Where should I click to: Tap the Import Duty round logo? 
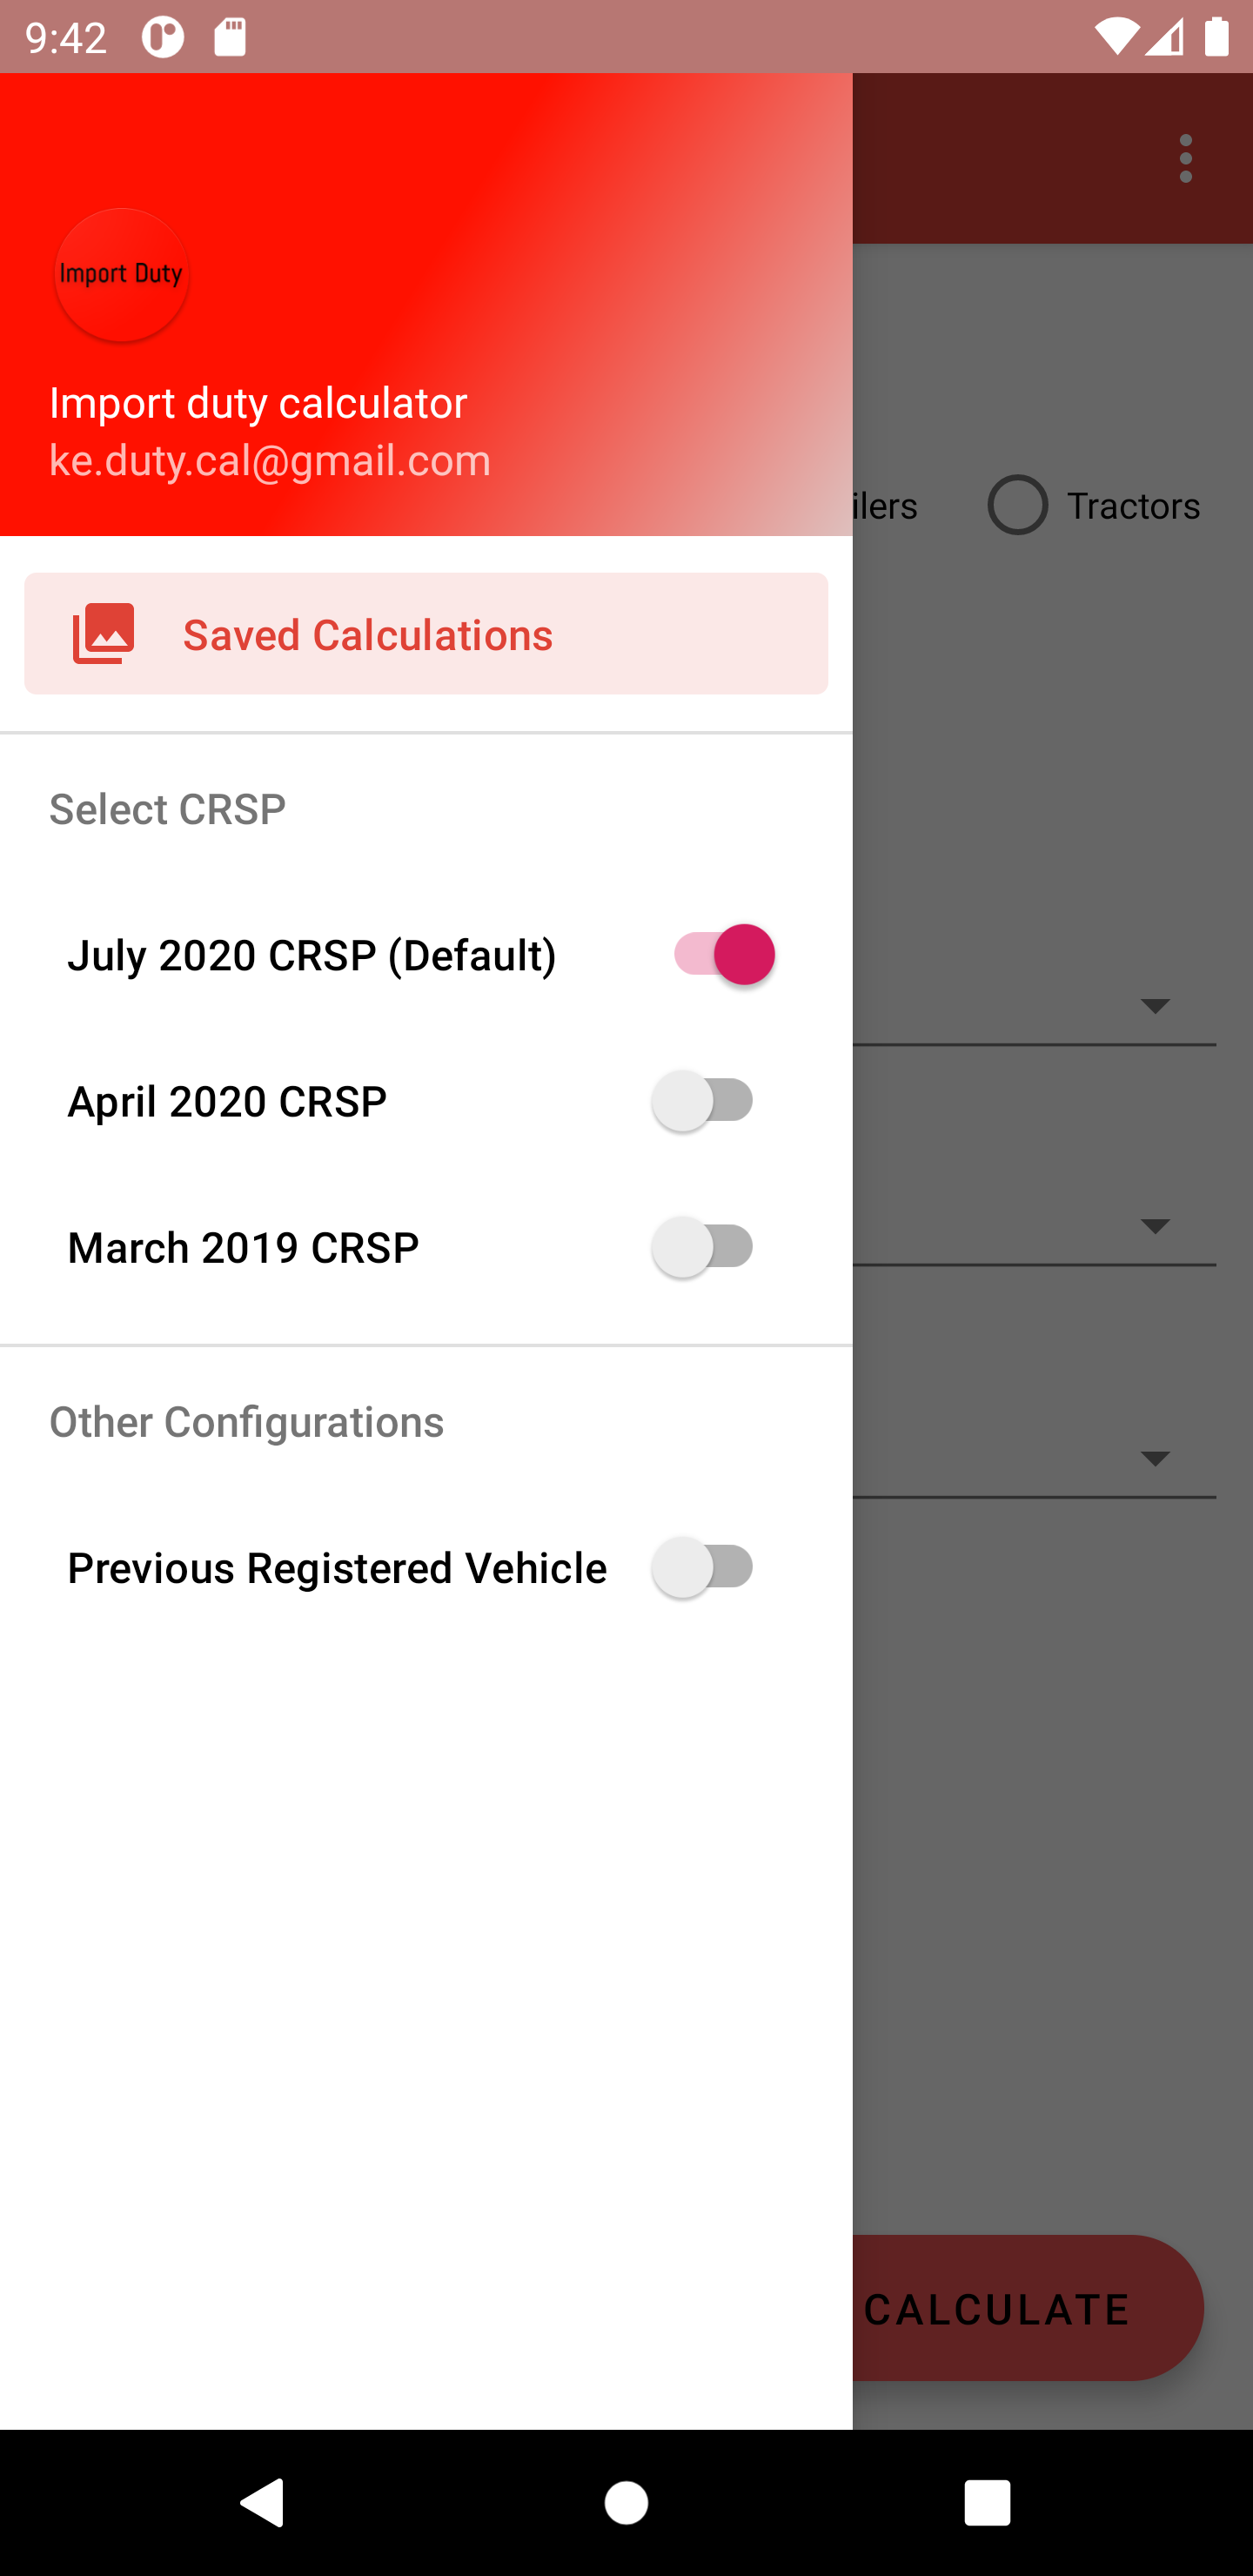122,275
